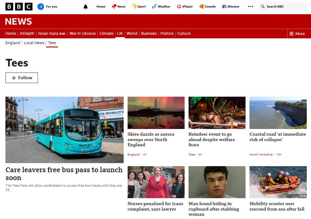Select the Climate section tab
The width and height of the screenshot is (311, 219).
(106, 33)
